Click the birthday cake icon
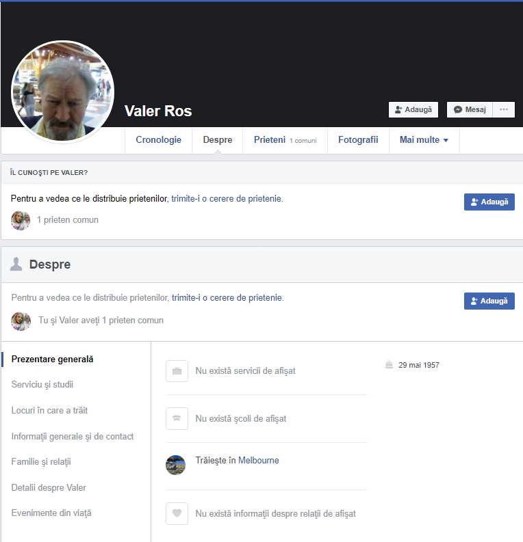Viewport: 523px width, 542px height. pyautogui.click(x=389, y=365)
